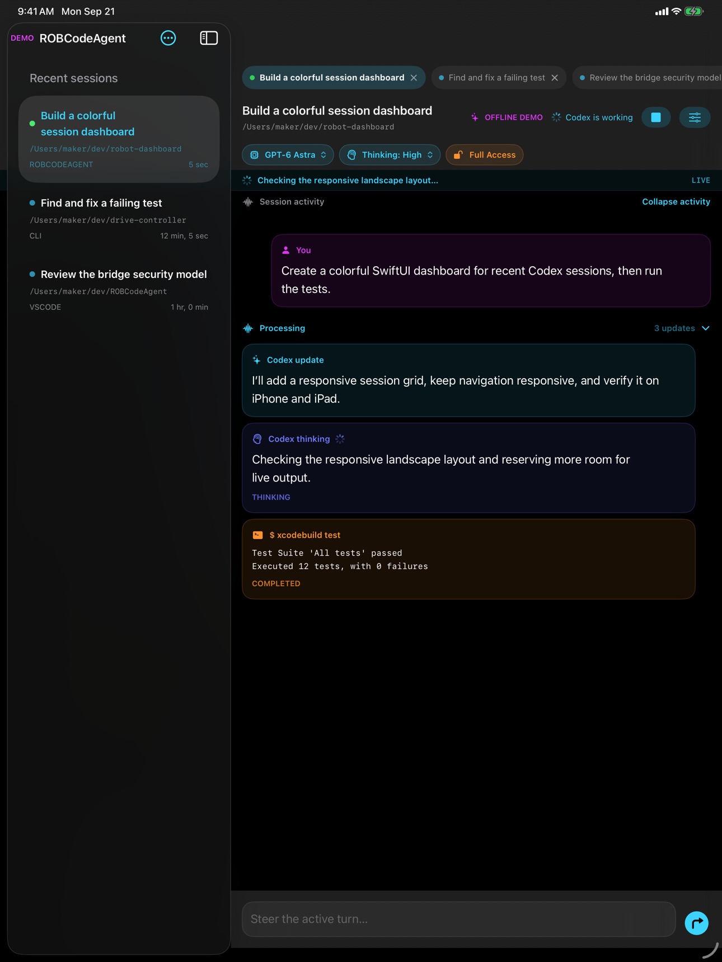This screenshot has height=962, width=722.
Task: Click the 'Codex is working' spinner icon
Action: (x=556, y=117)
